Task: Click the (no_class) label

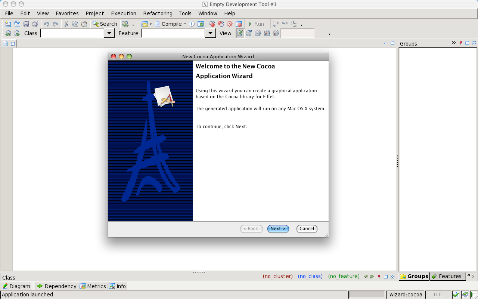Action: click(310, 276)
